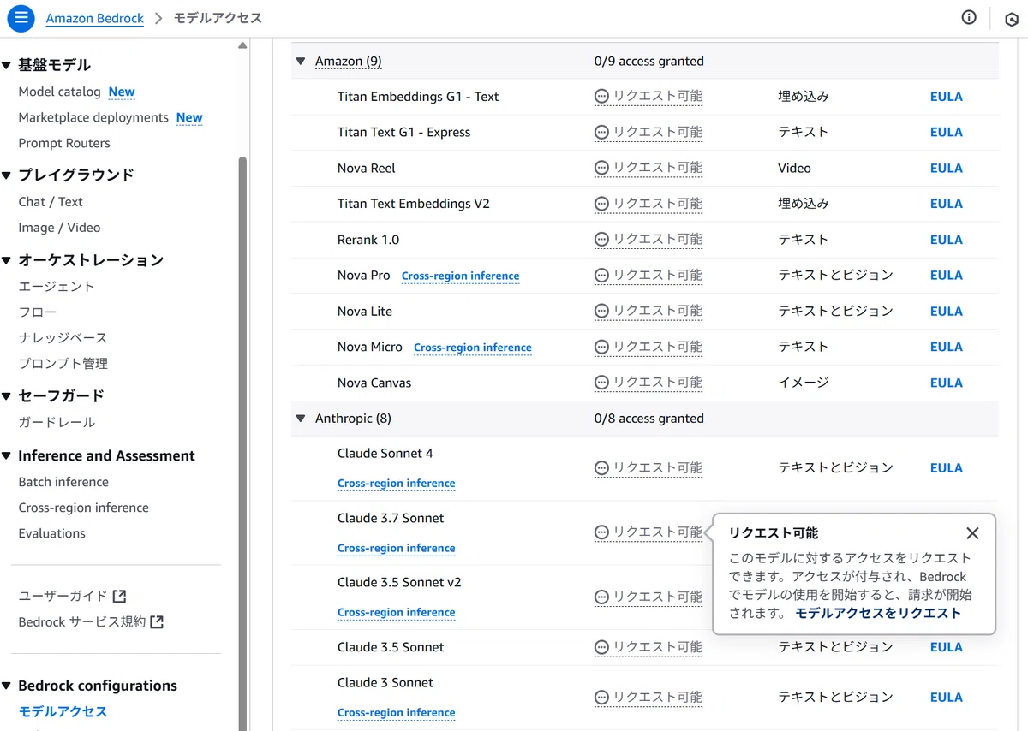Click リクエスト可能 status for Titan Embeddings G1 - Text
Viewport: 1028px width, 731px height.
[x=648, y=96]
